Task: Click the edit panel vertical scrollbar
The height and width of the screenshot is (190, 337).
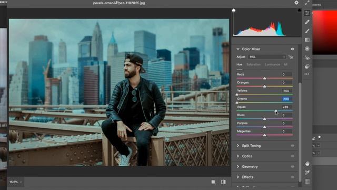Action: (x=300, y=132)
